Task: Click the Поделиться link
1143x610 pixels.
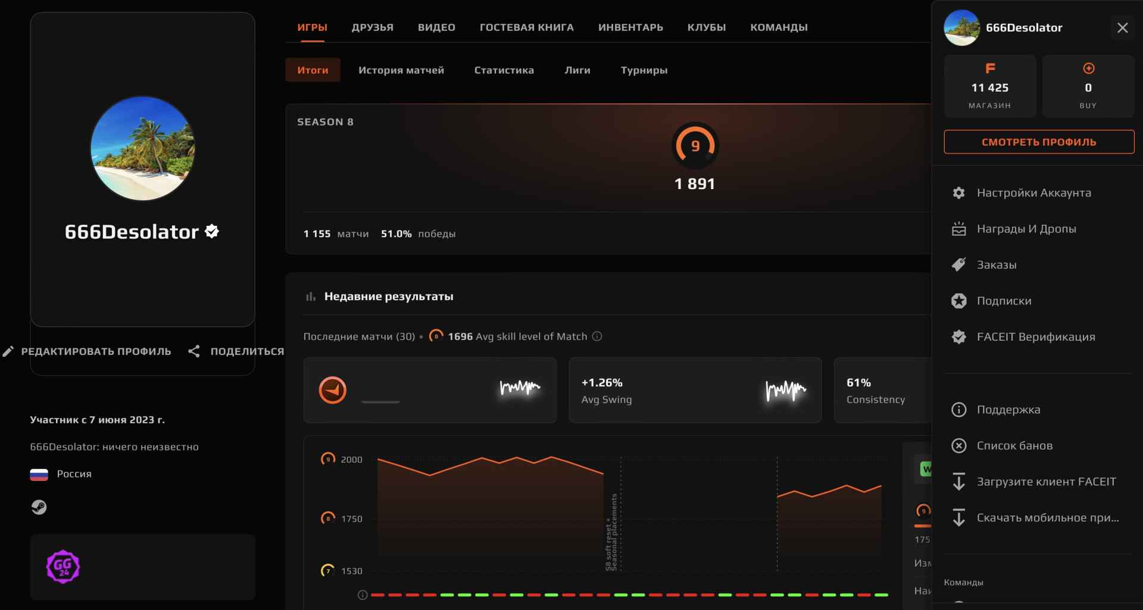Action: [247, 351]
